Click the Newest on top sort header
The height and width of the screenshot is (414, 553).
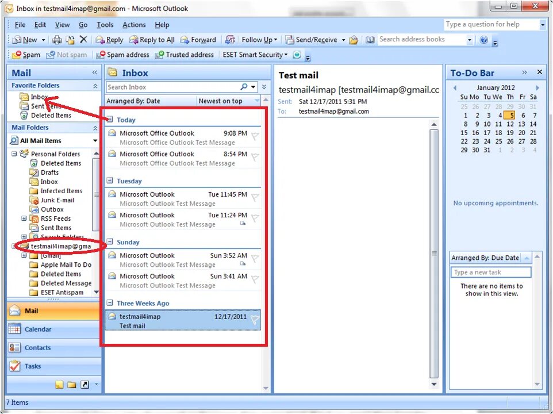point(228,101)
